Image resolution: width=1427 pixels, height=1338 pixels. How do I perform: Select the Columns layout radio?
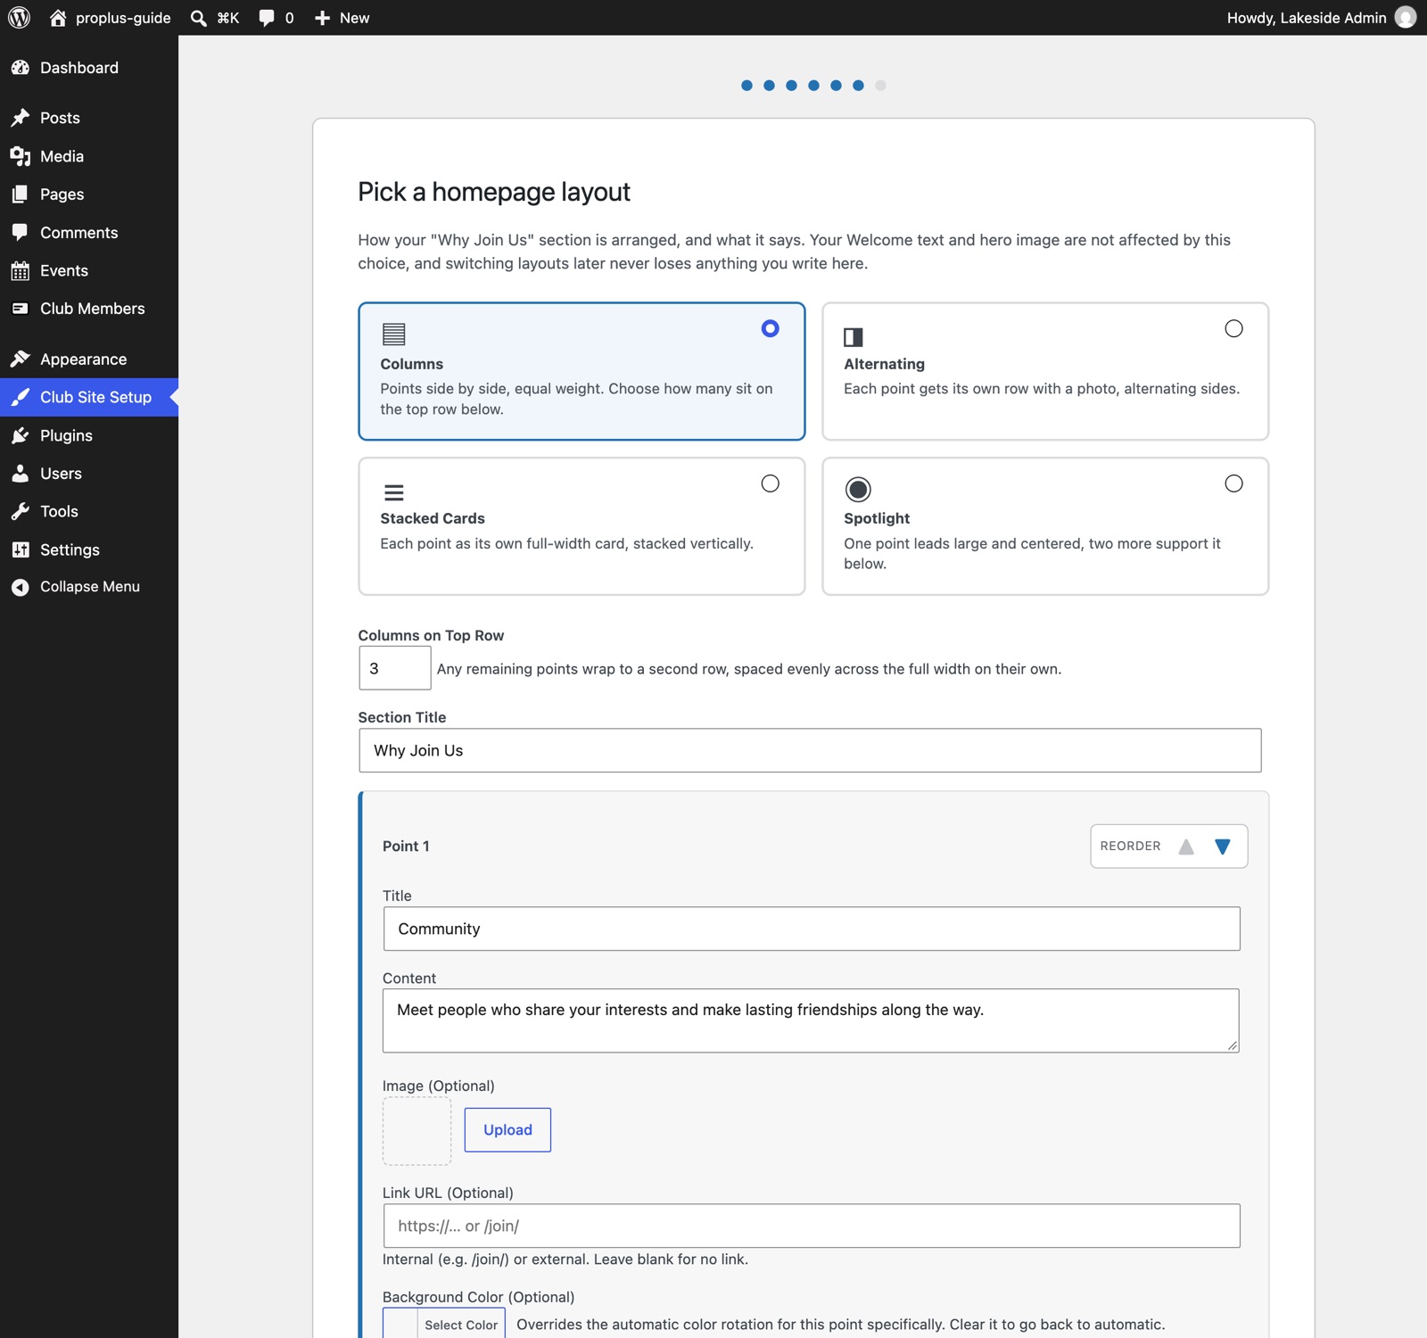click(x=771, y=329)
